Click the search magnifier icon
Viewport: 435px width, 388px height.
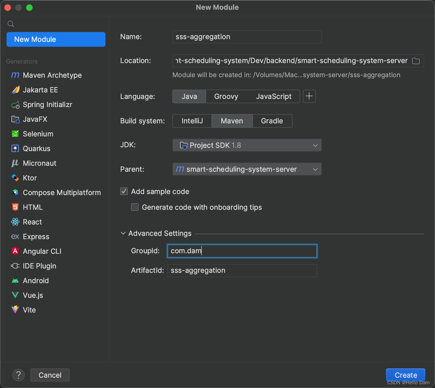tap(11, 24)
